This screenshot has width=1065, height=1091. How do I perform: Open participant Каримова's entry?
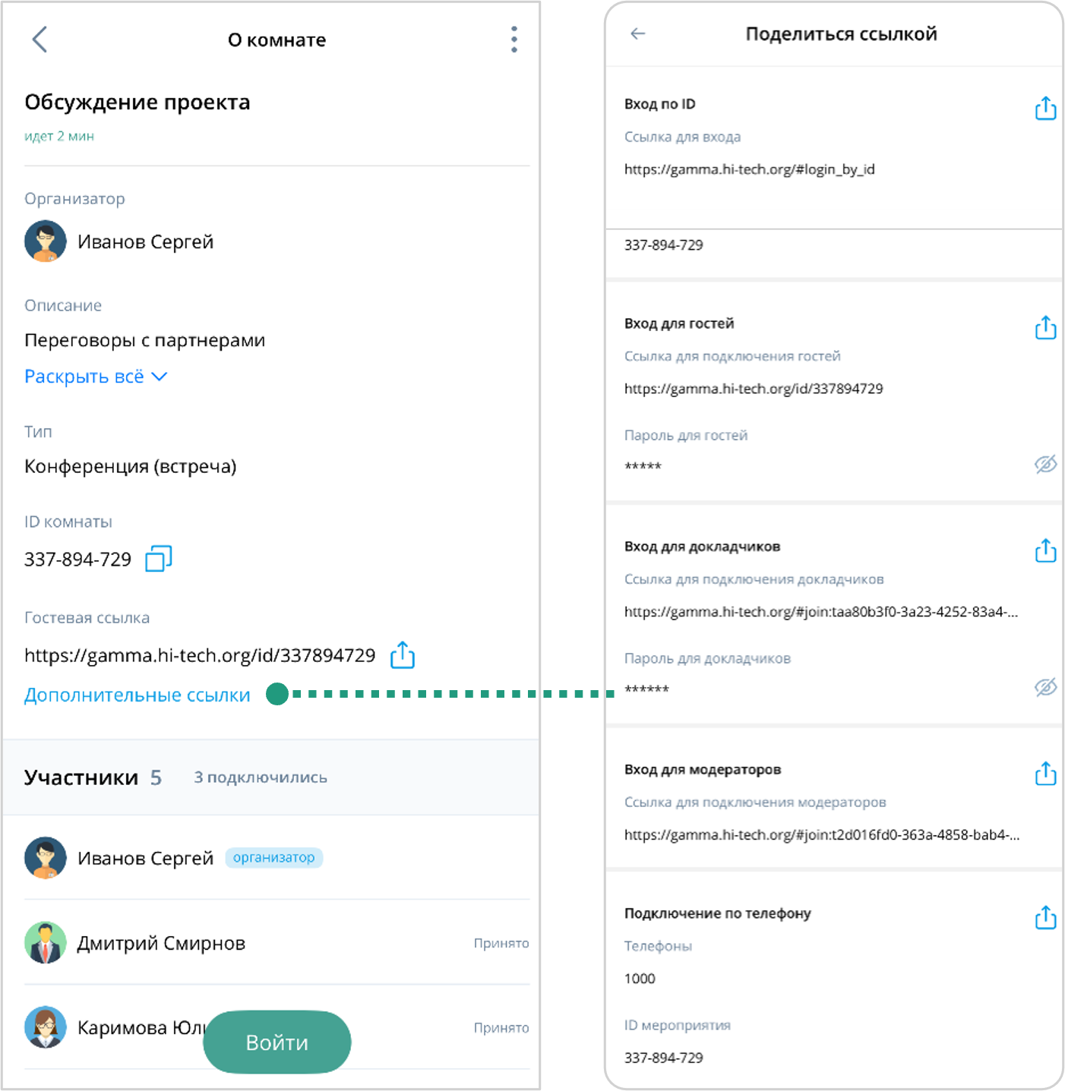[x=277, y=1027]
